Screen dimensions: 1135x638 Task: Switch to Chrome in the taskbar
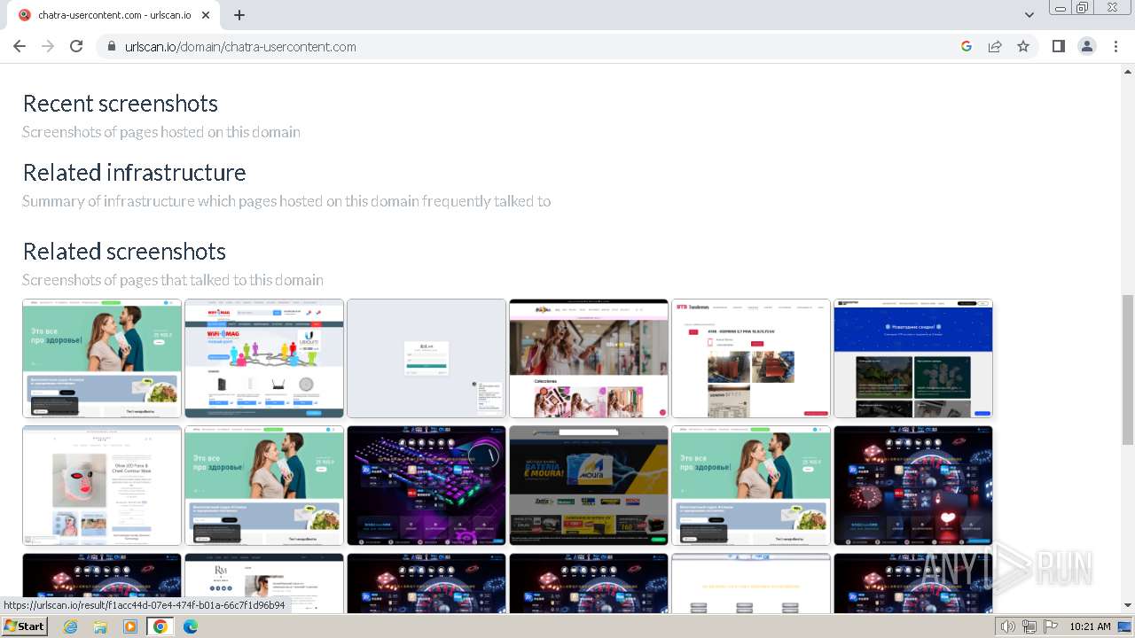click(x=160, y=626)
